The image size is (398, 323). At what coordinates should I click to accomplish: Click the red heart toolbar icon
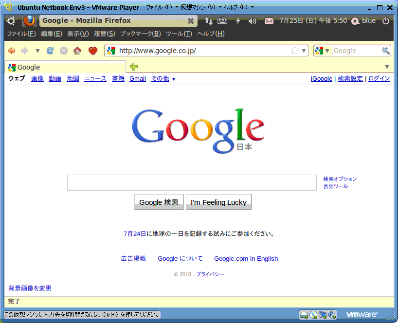[x=93, y=51]
